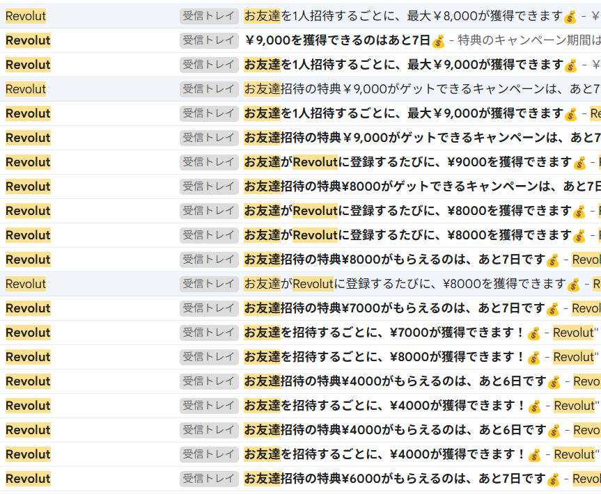Click money bag emoji in ¥8000がもらえる email

(553, 260)
